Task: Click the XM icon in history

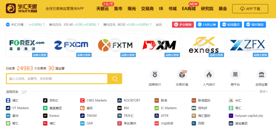Action: [120, 108]
